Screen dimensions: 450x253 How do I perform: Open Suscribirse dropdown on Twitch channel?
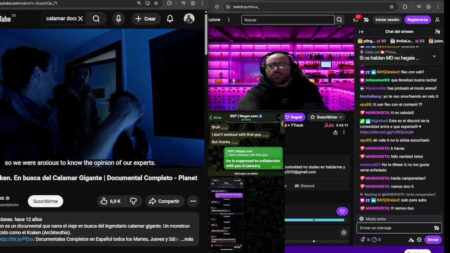click(x=327, y=117)
